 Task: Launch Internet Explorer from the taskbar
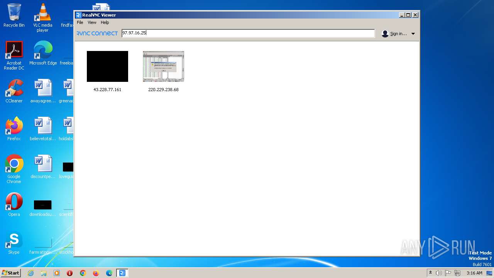[30, 273]
